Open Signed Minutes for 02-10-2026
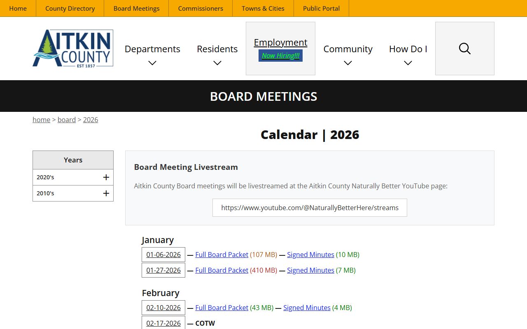 coord(307,308)
